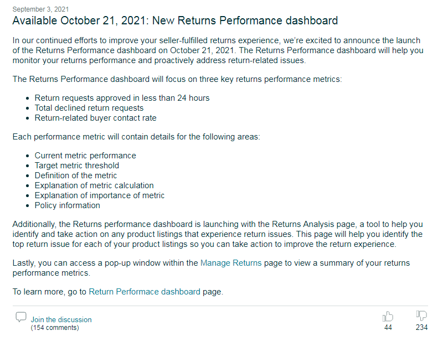
Task: Click the 234 dislikes count
Action: (422, 328)
